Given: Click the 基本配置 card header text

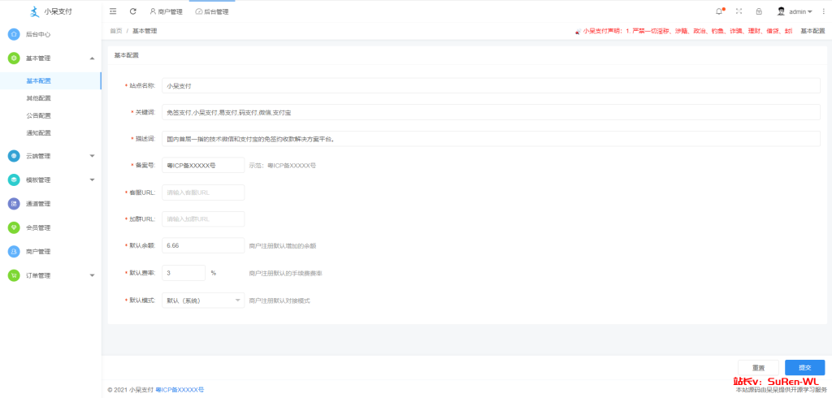Looking at the screenshot, I should 127,55.
